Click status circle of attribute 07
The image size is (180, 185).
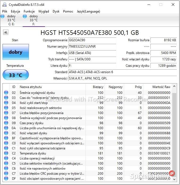(6, 113)
